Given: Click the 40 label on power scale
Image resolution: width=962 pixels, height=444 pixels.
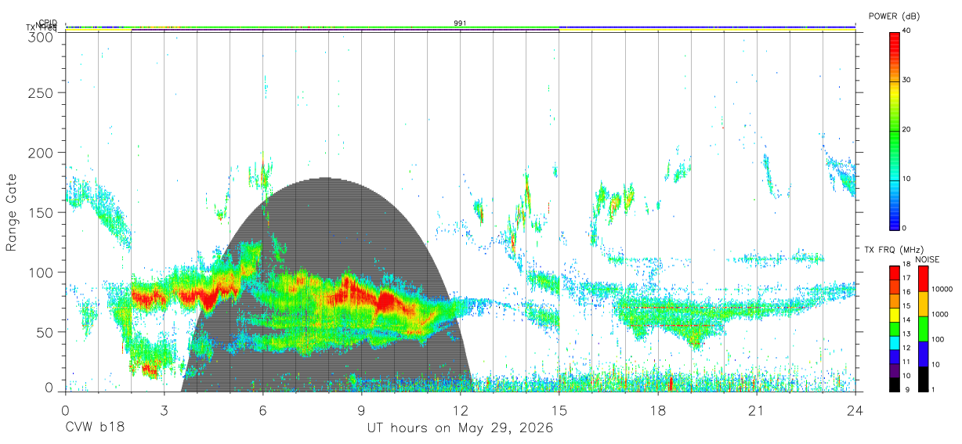Looking at the screenshot, I should (x=906, y=31).
